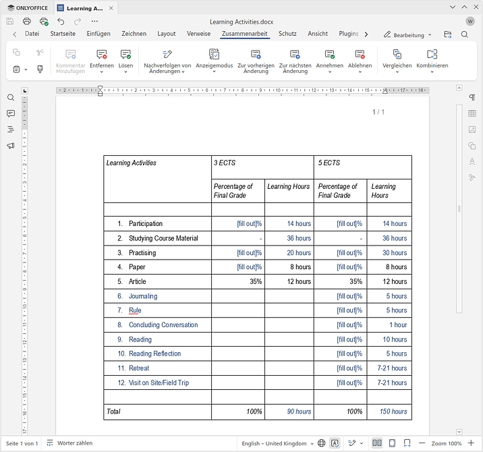Screen dimensions: 483x452
Task: Switch to the Einfügen tab
Action: (x=98, y=34)
